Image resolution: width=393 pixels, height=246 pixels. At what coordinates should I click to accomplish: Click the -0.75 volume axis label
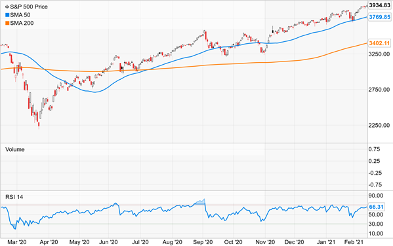(375, 184)
